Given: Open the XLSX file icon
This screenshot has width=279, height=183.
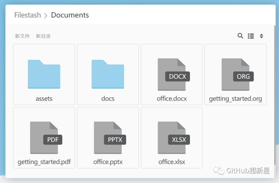Looking at the screenshot, I should point(174,138).
